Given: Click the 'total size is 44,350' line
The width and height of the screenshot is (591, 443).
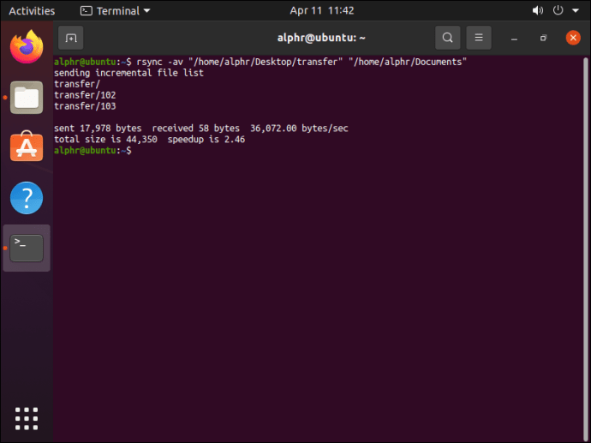Looking at the screenshot, I should [x=149, y=140].
